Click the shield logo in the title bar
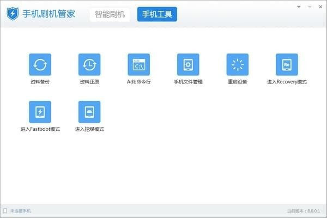The image size is (327, 218). 13,14
